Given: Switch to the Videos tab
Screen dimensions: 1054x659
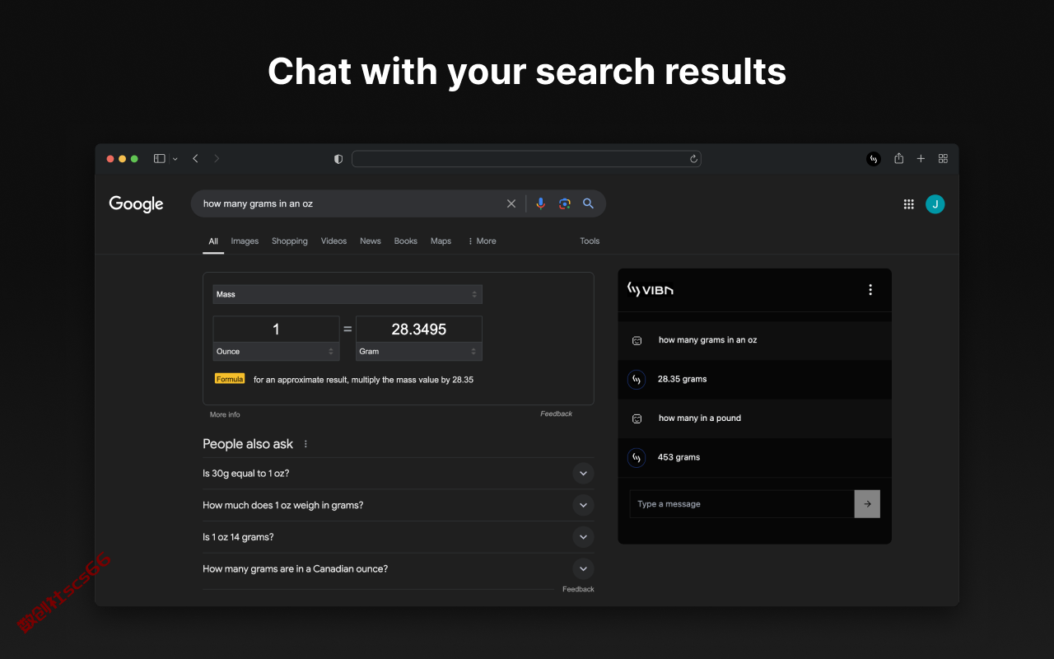Looking at the screenshot, I should coord(333,241).
